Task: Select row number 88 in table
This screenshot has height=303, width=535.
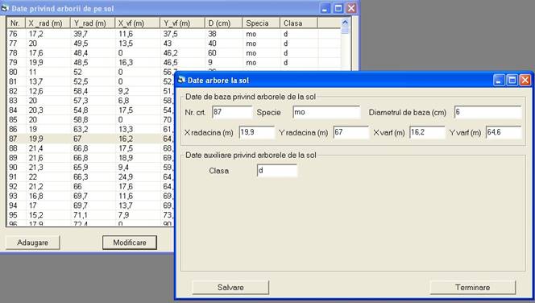Action: [x=90, y=148]
